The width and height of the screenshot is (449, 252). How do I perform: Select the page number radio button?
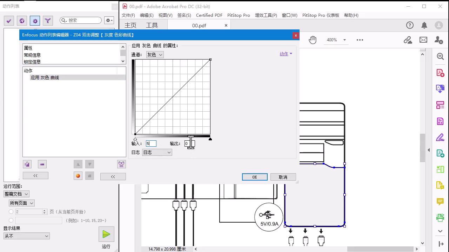click(x=11, y=212)
